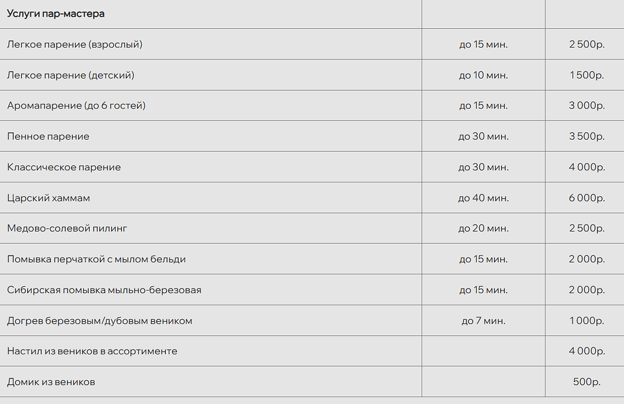Image resolution: width=624 pixels, height=404 pixels.
Task: Click the "6 000р." price
Action: coord(587,198)
